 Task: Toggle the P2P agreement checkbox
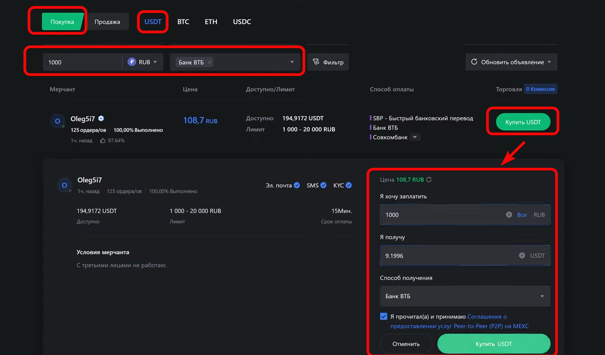pos(383,317)
